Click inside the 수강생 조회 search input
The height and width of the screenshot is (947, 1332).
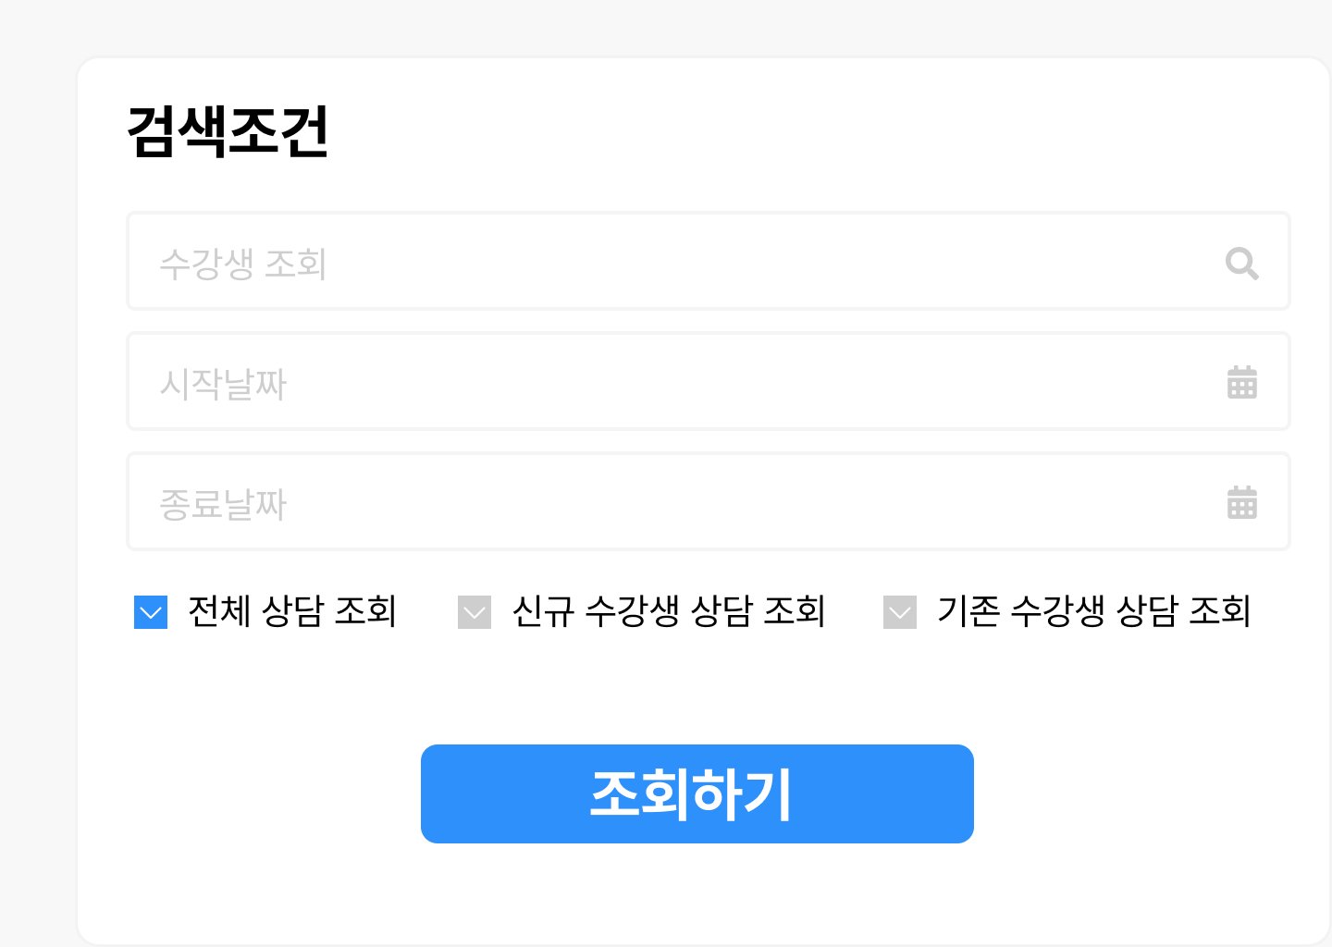647,262
